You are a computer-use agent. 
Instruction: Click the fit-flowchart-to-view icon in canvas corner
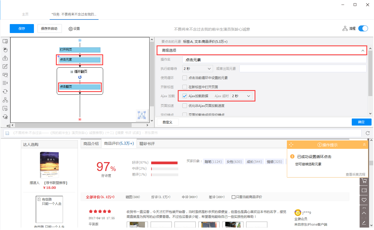[x=142, y=115]
